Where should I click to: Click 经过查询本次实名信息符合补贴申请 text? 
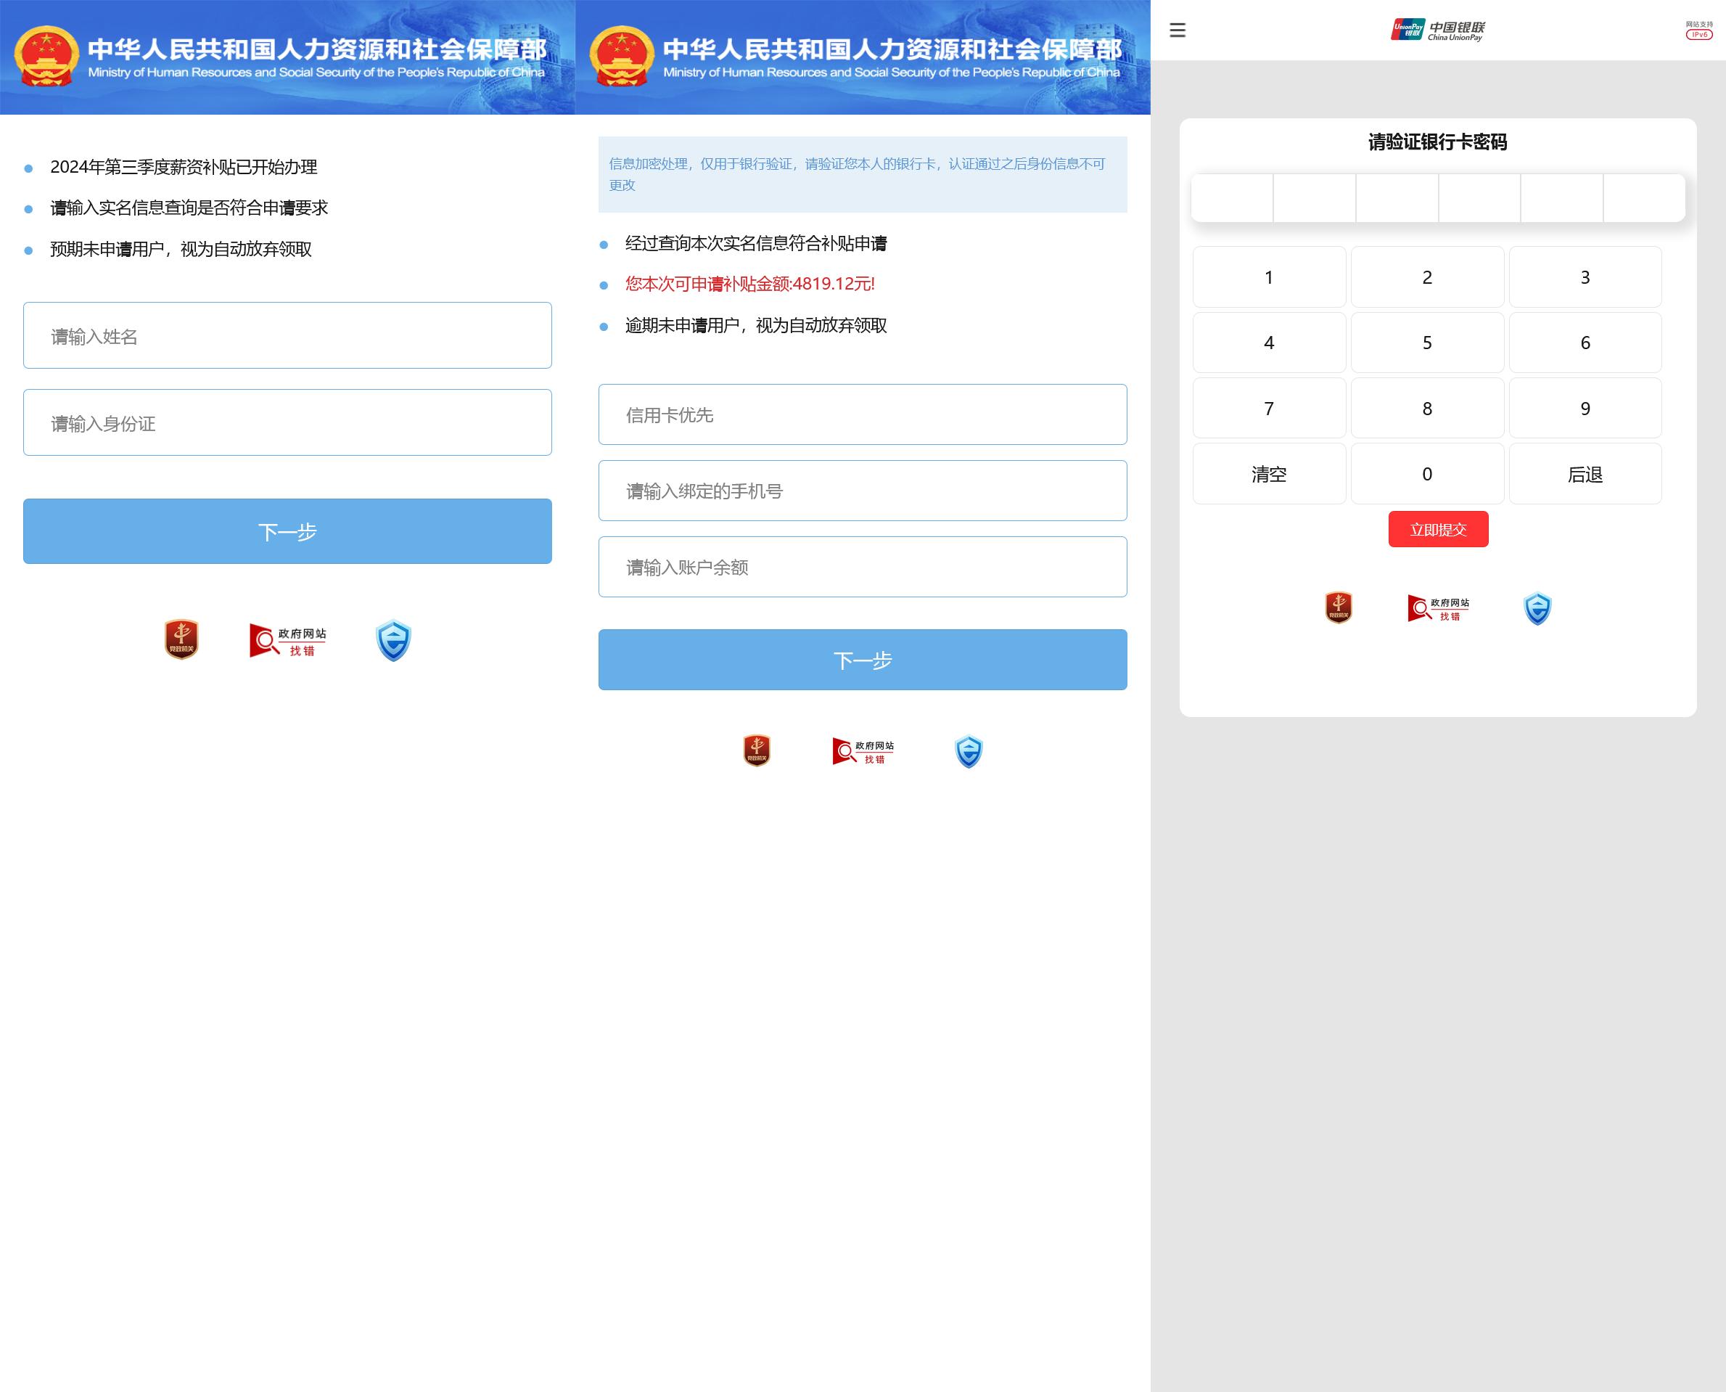pos(756,243)
